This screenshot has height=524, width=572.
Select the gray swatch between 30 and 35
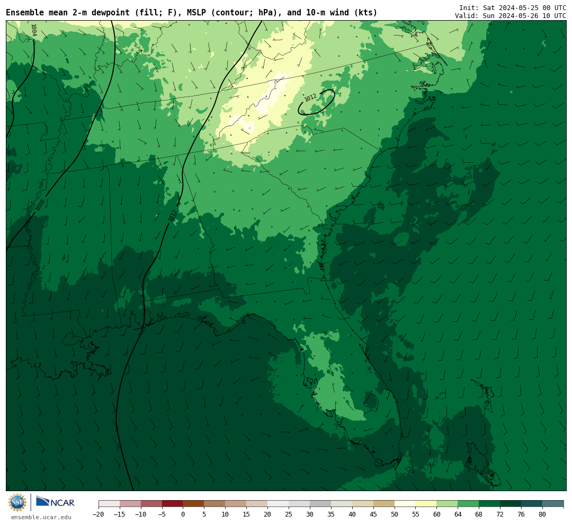pos(320,504)
